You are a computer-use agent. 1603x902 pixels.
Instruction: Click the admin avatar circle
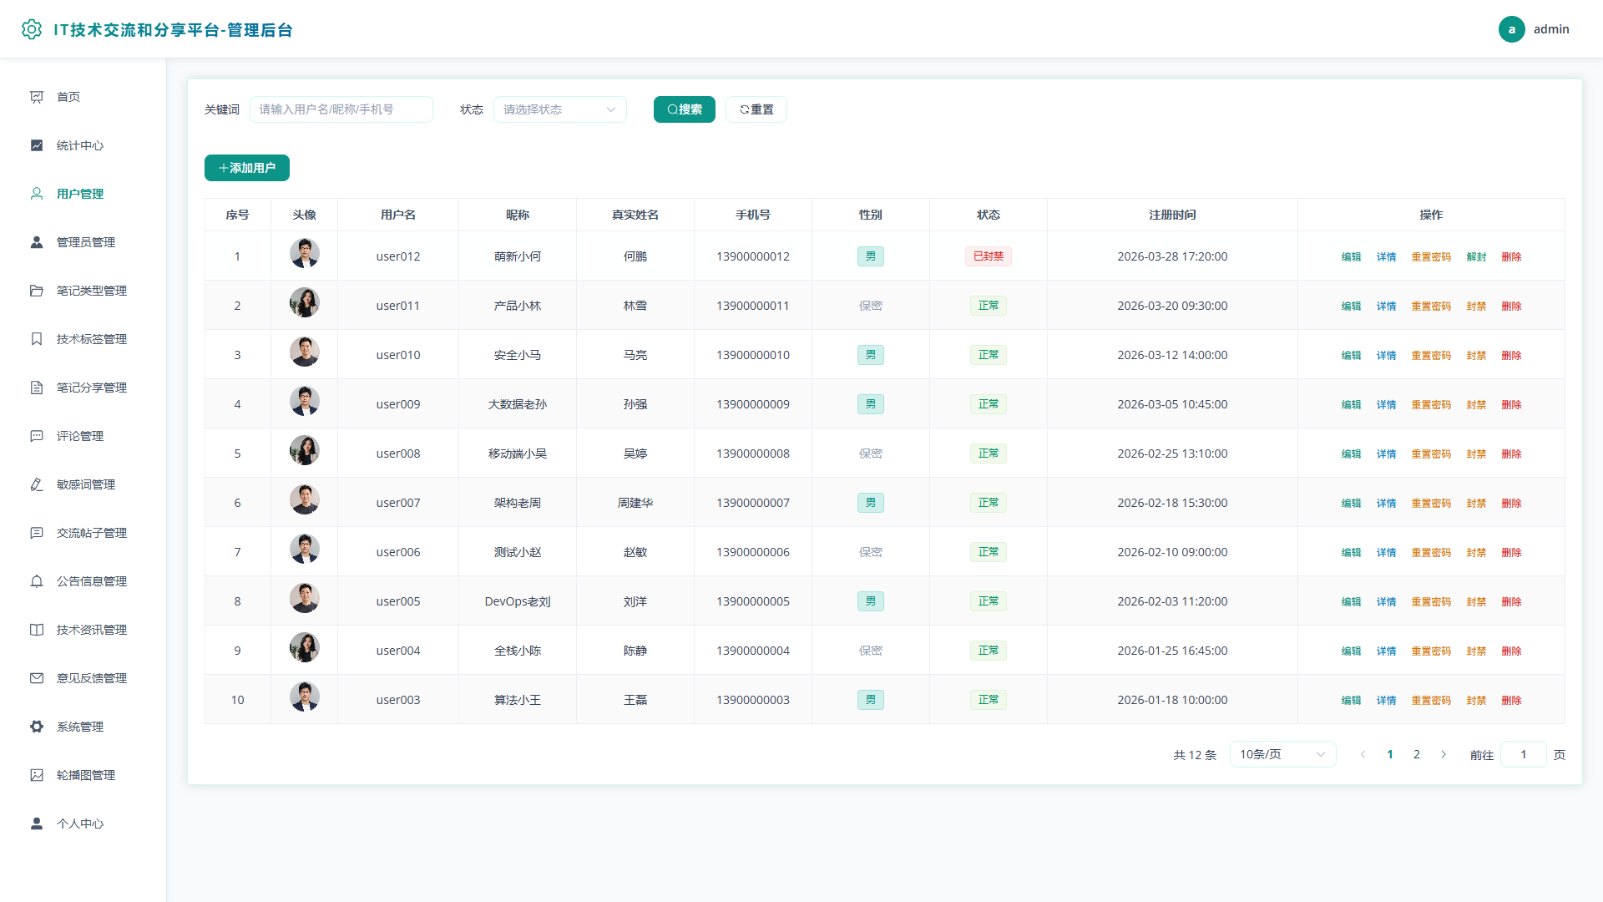(1511, 29)
